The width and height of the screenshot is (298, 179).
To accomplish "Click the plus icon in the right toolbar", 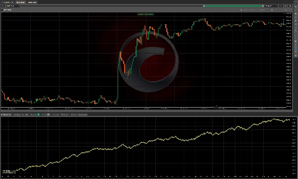I will 296,14.
